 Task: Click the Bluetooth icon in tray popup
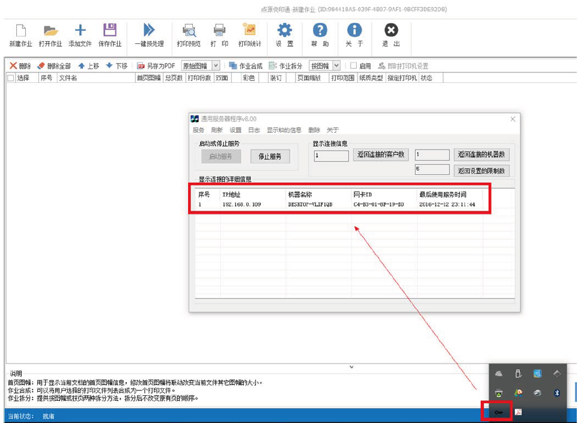(557, 392)
